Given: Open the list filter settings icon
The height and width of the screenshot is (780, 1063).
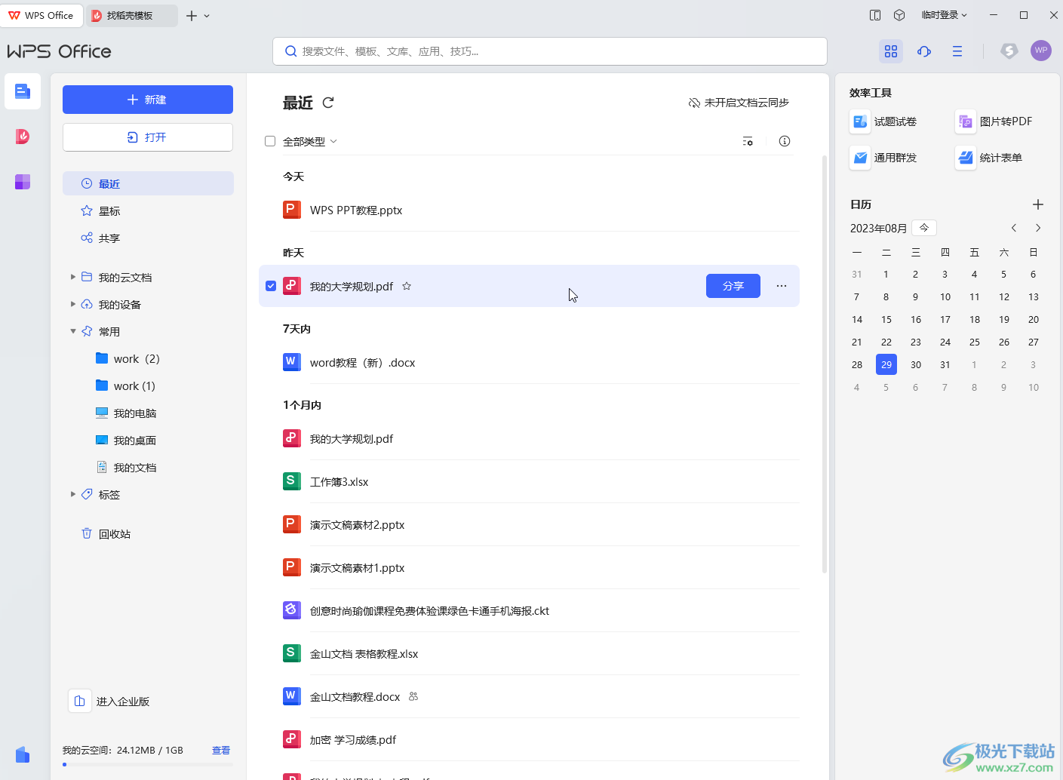Looking at the screenshot, I should (x=748, y=141).
